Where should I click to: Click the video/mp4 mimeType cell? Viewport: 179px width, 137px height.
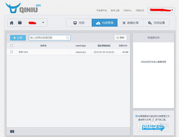click(81, 52)
